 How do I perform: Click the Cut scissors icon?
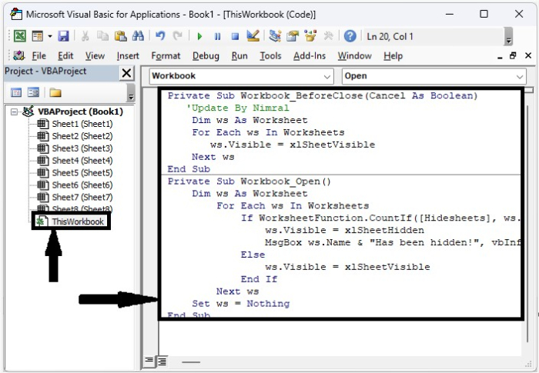[x=85, y=36]
